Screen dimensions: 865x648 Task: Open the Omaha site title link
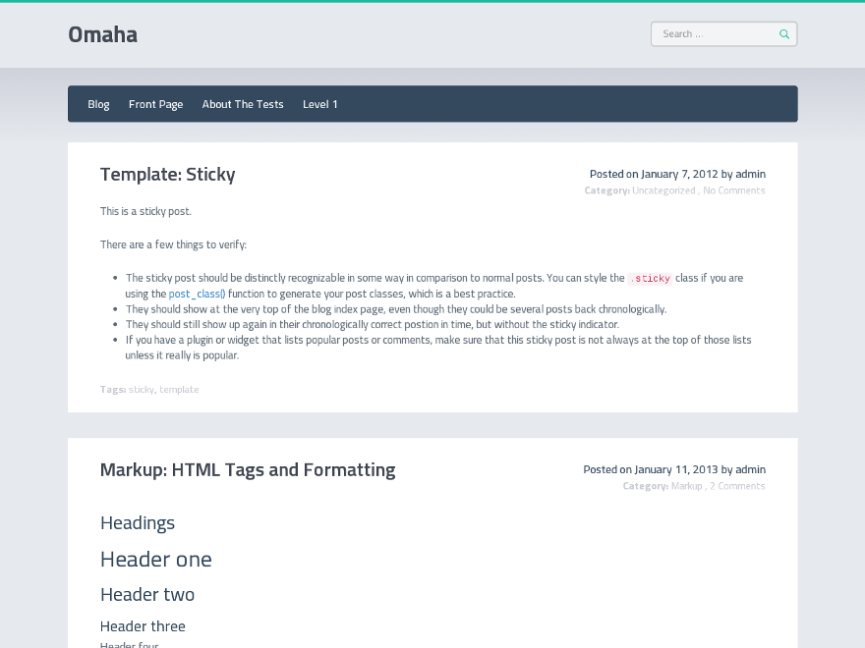coord(102,34)
